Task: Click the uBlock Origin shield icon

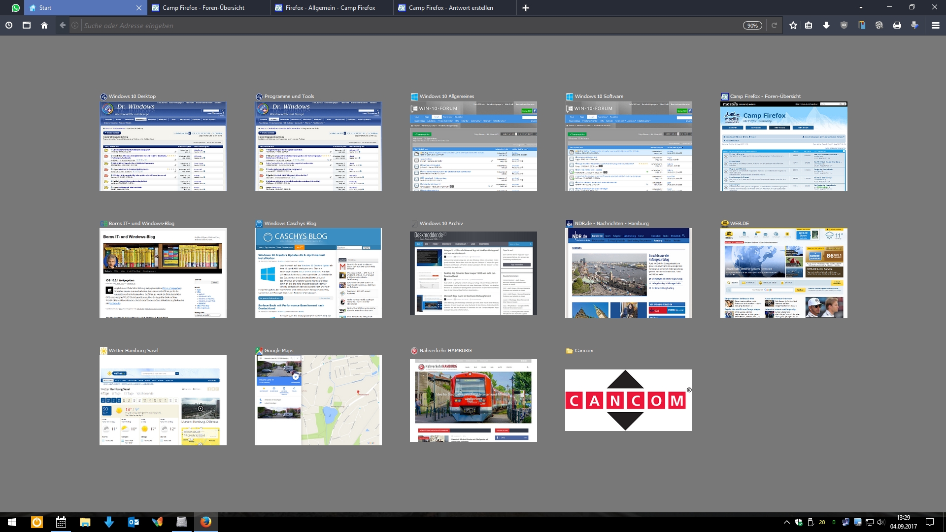Action: (844, 25)
